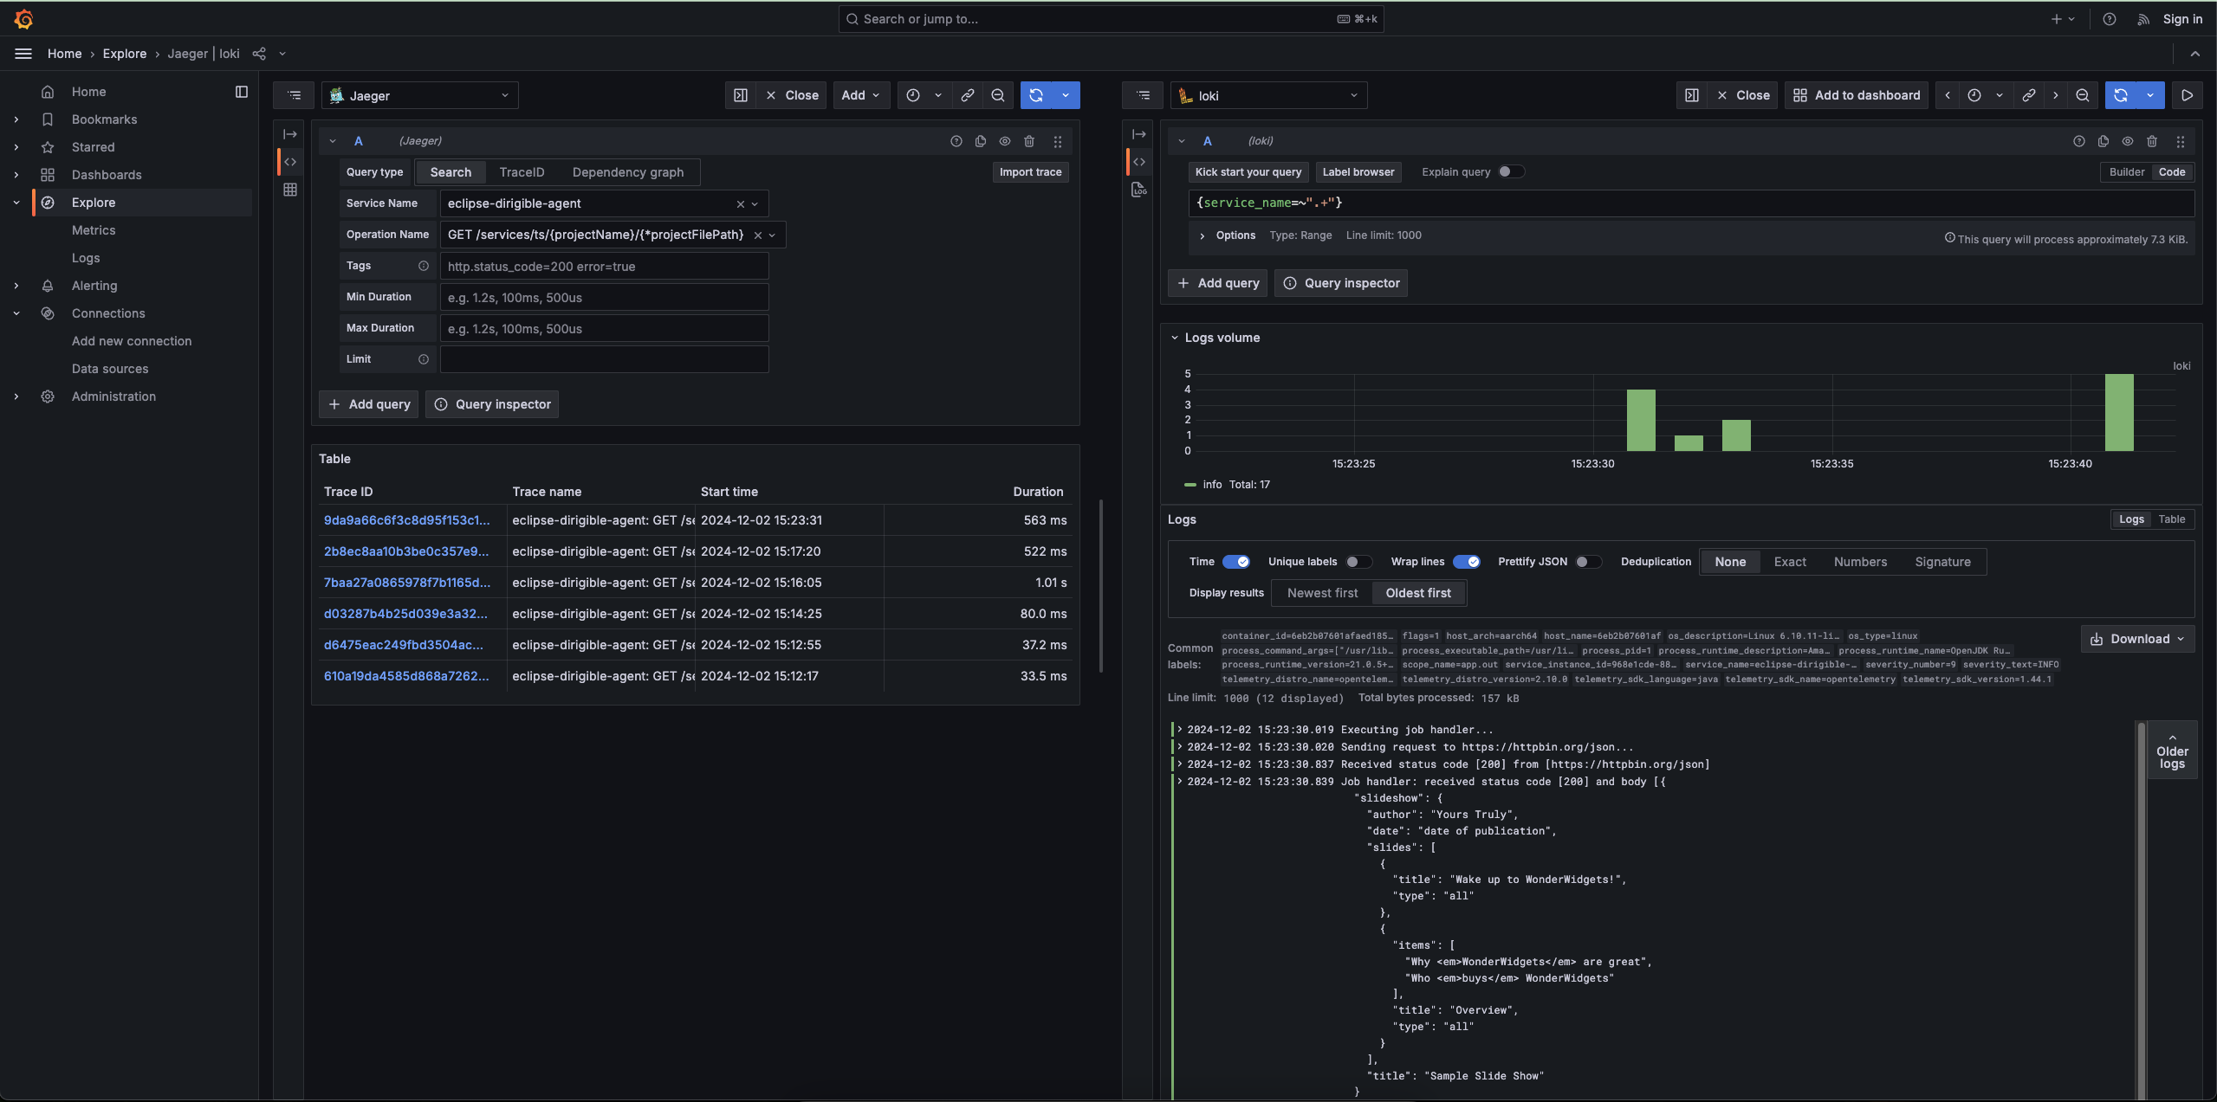This screenshot has height=1102, width=2217.
Task: Open Jaeger pane content outline icon
Action: point(295,95)
